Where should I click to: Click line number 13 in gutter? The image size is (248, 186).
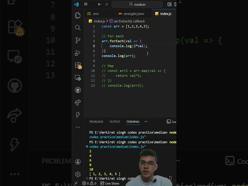93,86
